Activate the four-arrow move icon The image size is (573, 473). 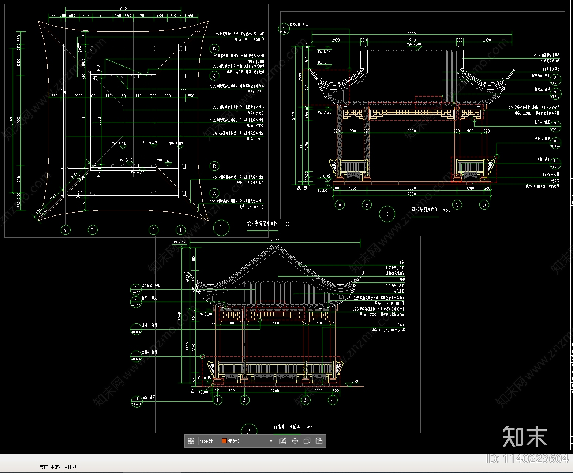tap(295, 441)
